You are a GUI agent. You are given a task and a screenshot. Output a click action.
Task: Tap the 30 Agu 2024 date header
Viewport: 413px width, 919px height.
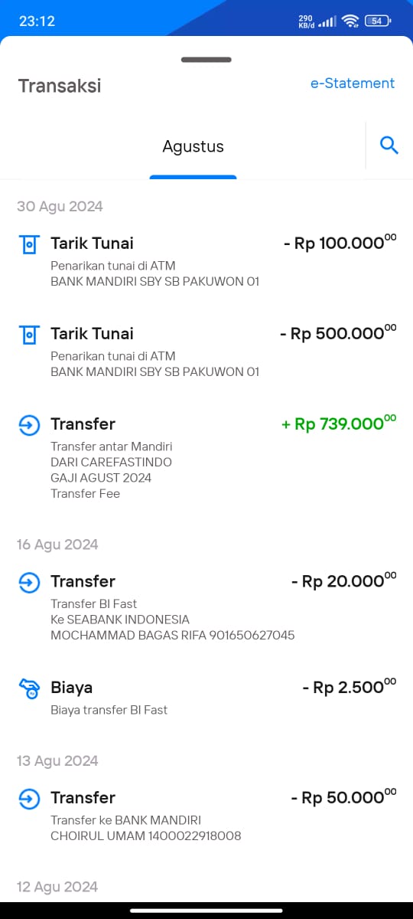coord(60,206)
